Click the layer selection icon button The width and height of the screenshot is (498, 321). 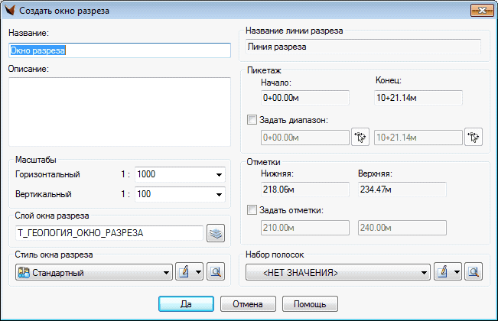215,233
